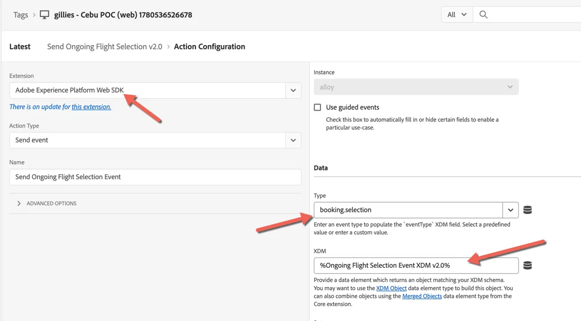The height and width of the screenshot is (321, 581).
Task: Click the XDM data element input field
Action: pos(416,266)
